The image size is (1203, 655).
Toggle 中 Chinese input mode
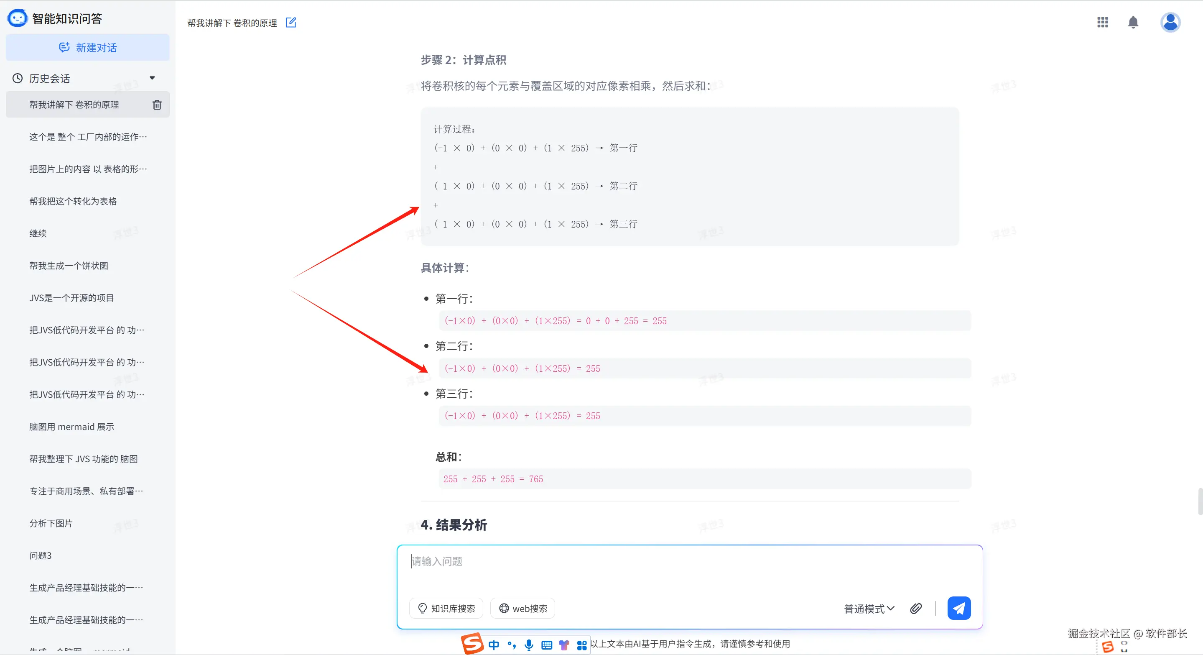[494, 645]
